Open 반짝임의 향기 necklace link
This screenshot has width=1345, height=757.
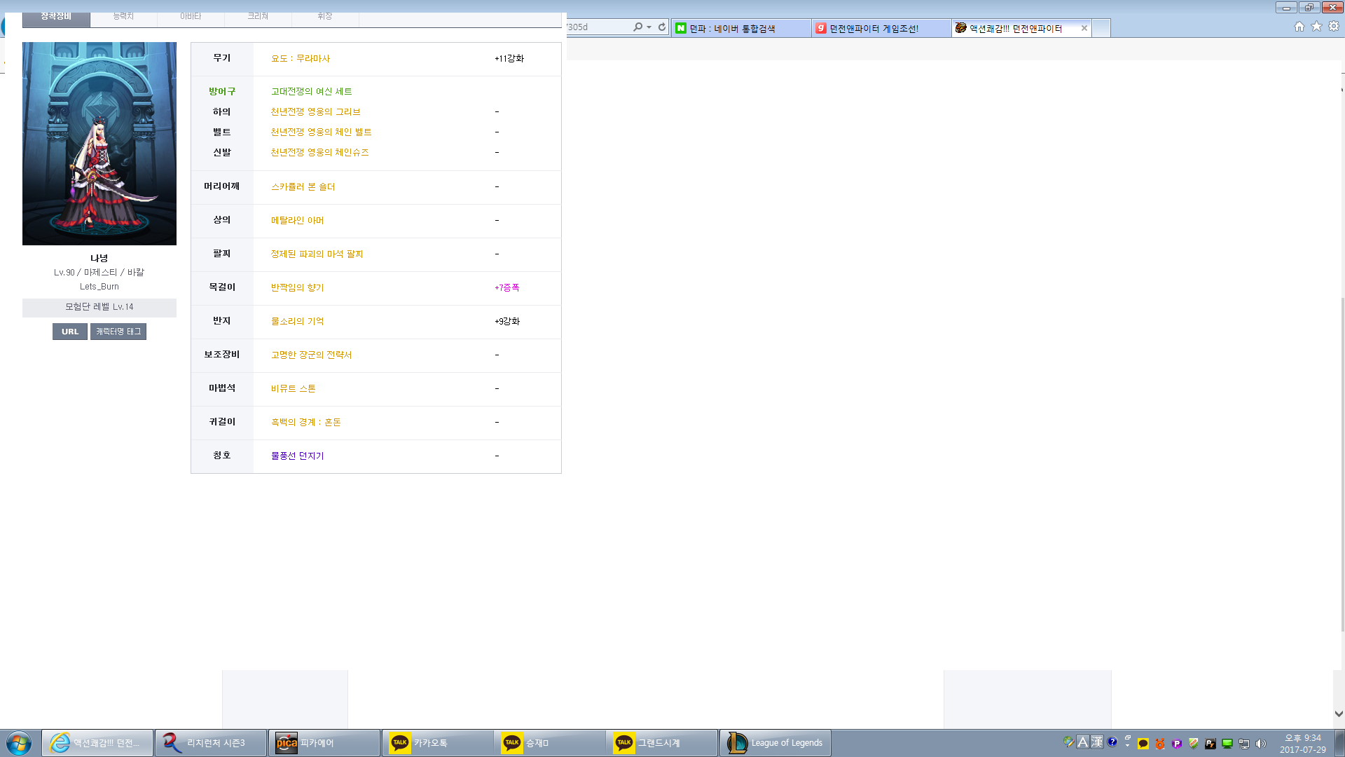298,288
